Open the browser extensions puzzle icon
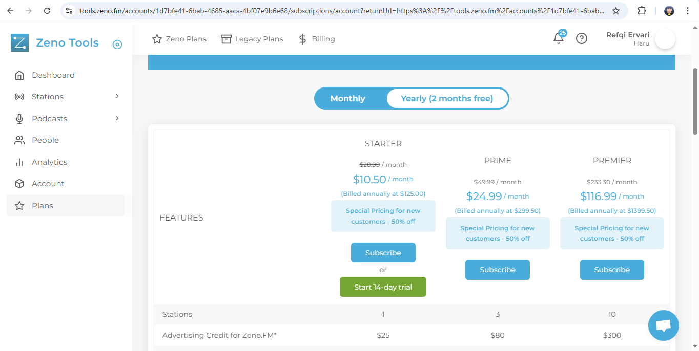The width and height of the screenshot is (699, 351). coord(642,11)
